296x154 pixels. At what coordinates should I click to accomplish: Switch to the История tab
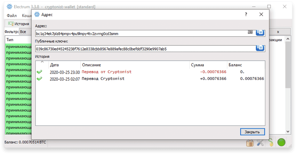click(x=19, y=24)
